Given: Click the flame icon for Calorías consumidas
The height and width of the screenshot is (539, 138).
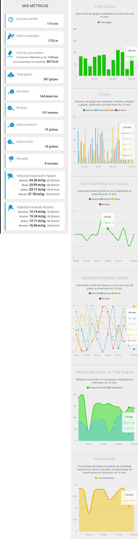Looking at the screenshot, I should pos(10,53).
